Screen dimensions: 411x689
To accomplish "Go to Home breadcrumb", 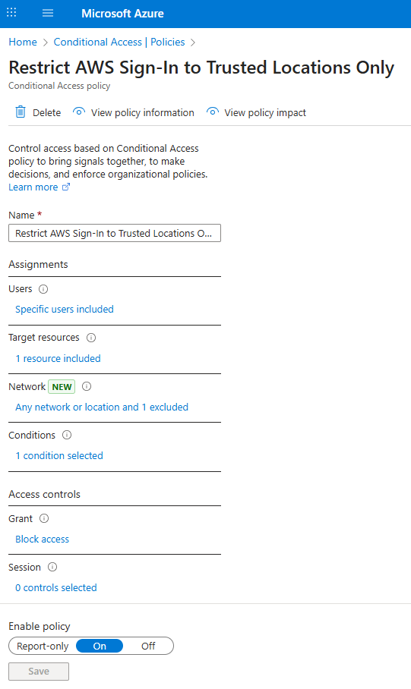I will (23, 42).
